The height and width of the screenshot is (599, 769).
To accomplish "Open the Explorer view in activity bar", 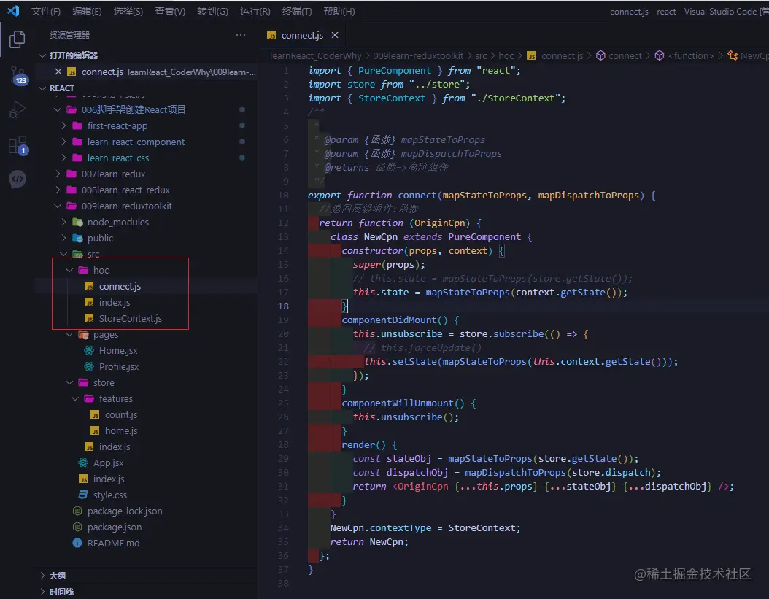I will (18, 39).
